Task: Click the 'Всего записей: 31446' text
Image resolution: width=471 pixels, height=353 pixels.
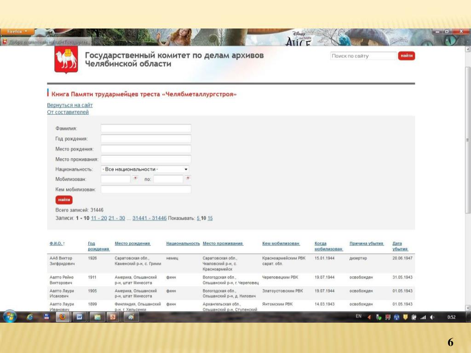Action: [79, 210]
